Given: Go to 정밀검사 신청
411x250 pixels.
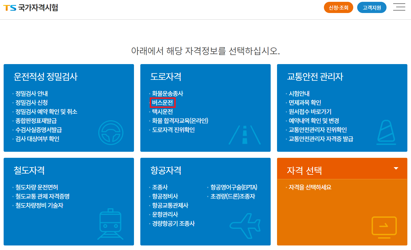Looking at the screenshot, I should (x=31, y=103).
